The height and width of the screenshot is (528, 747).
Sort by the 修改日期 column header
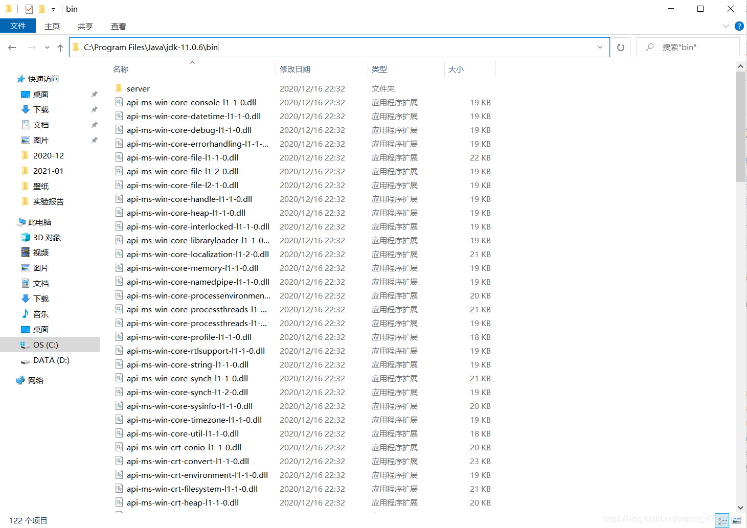click(x=295, y=69)
